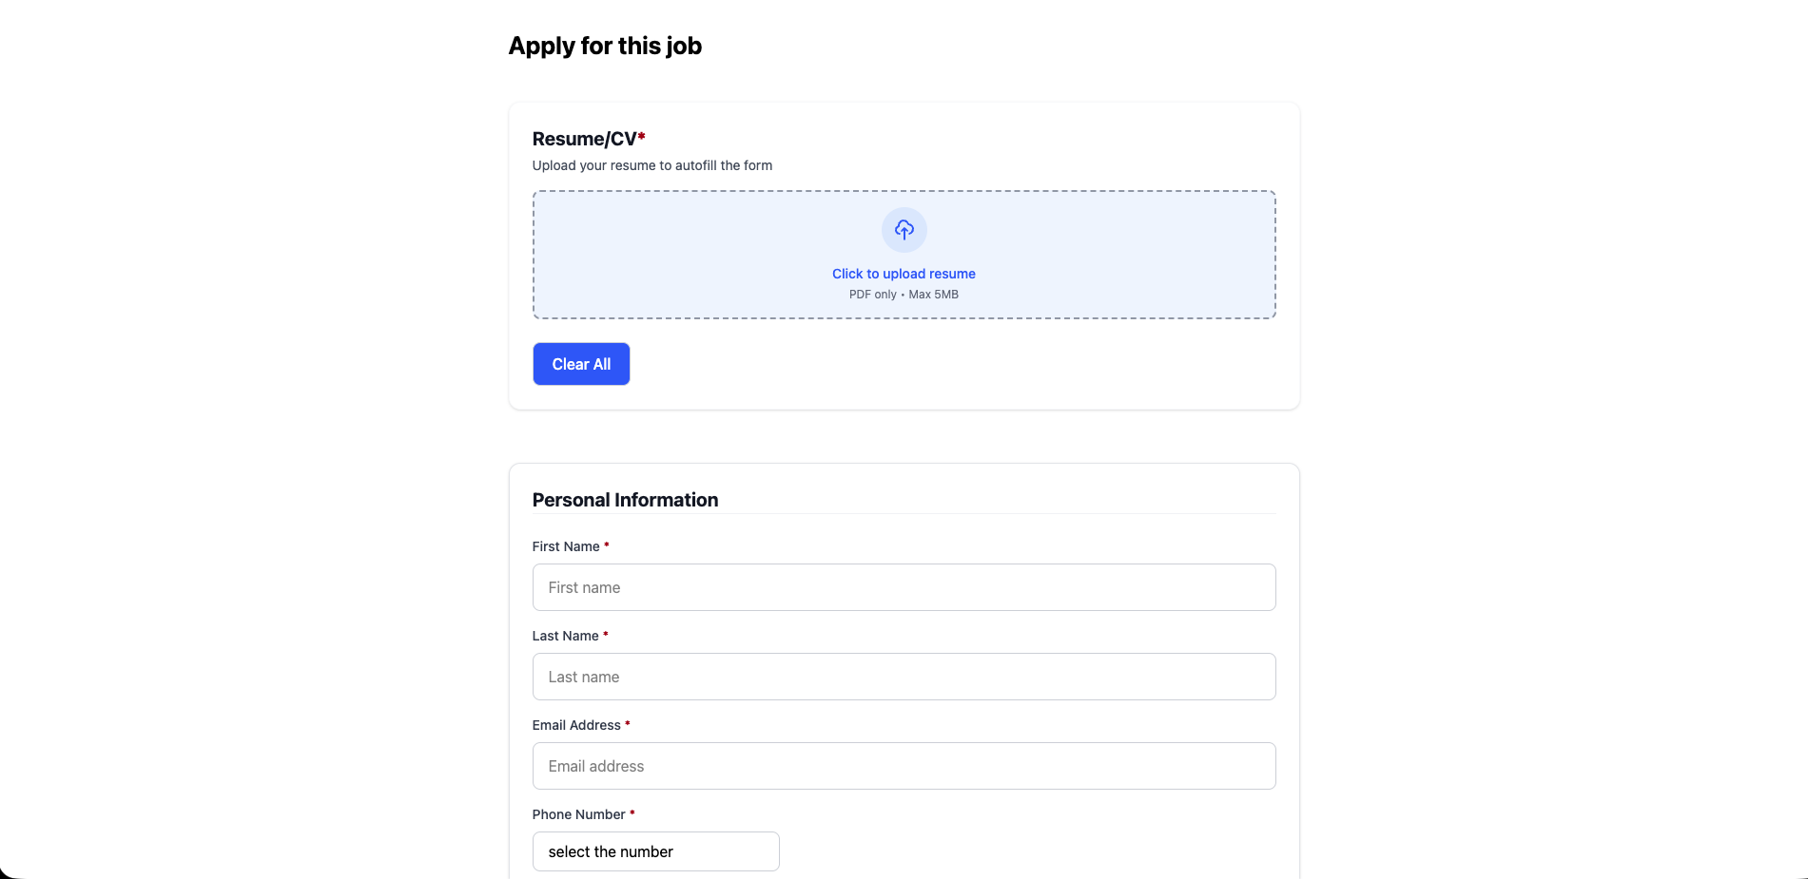Click inside the Email address field

click(x=903, y=765)
